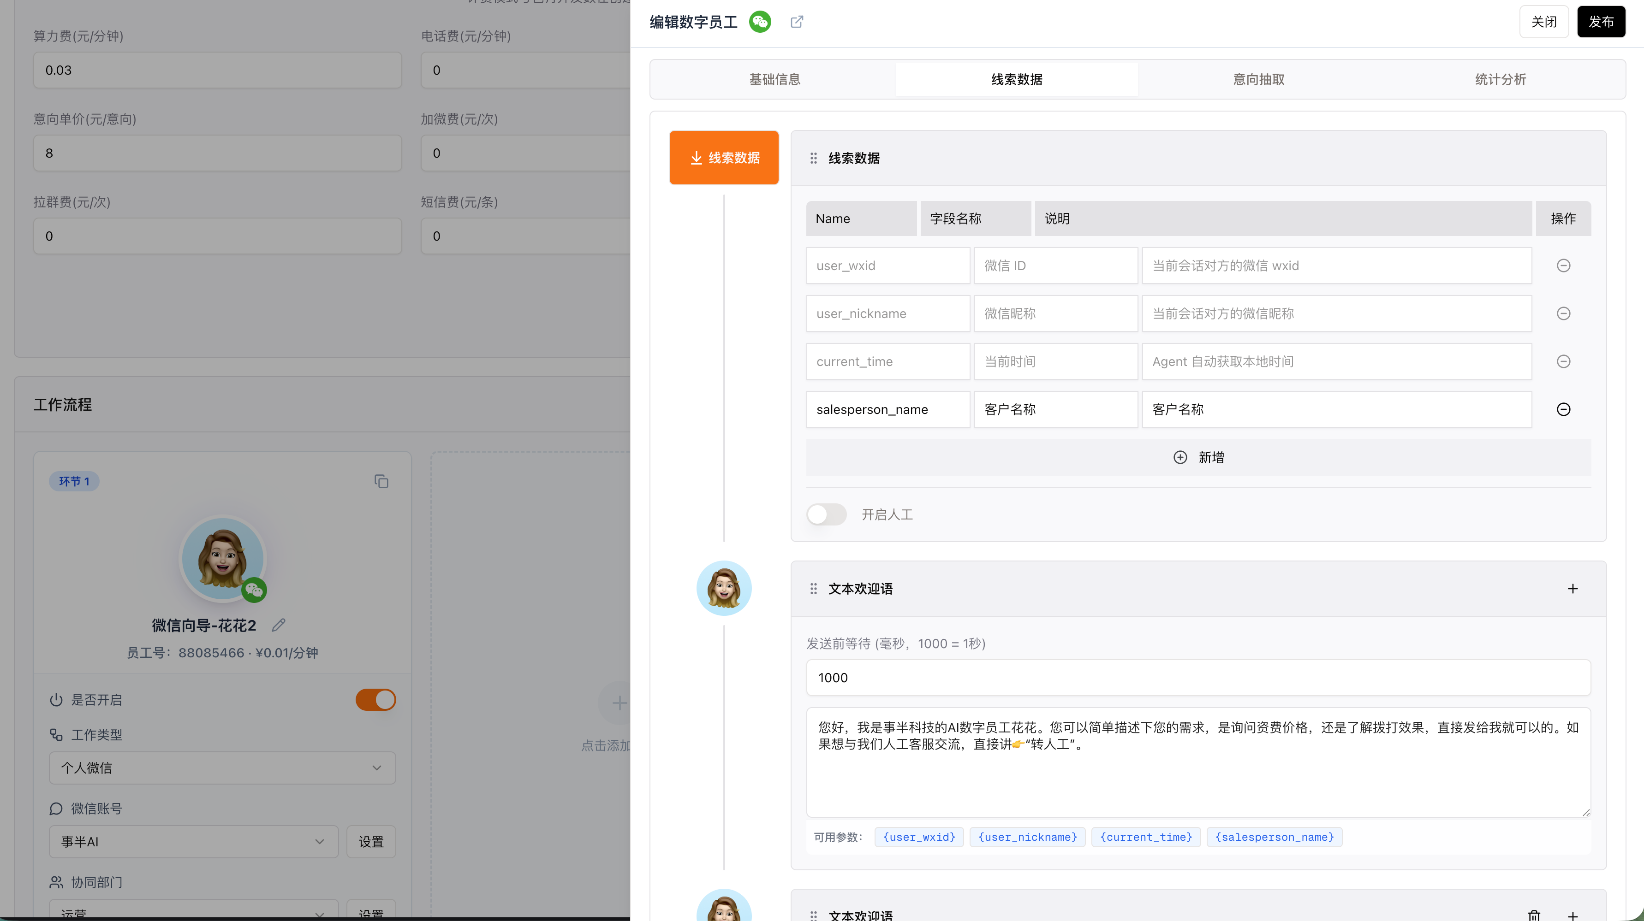This screenshot has width=1644, height=921.
Task: Remove the user_wxid row
Action: [1563, 266]
